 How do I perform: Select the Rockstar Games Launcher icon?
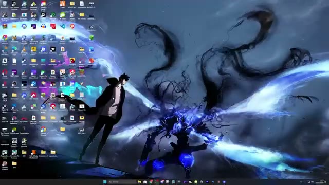coord(33,50)
